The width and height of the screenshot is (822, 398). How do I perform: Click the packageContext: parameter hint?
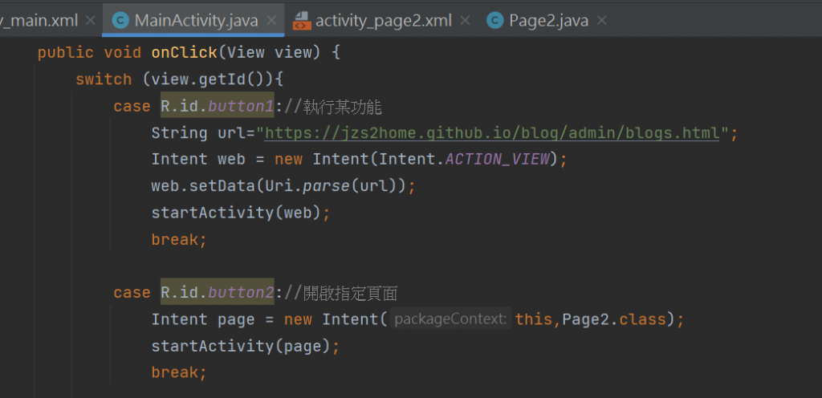click(450, 319)
